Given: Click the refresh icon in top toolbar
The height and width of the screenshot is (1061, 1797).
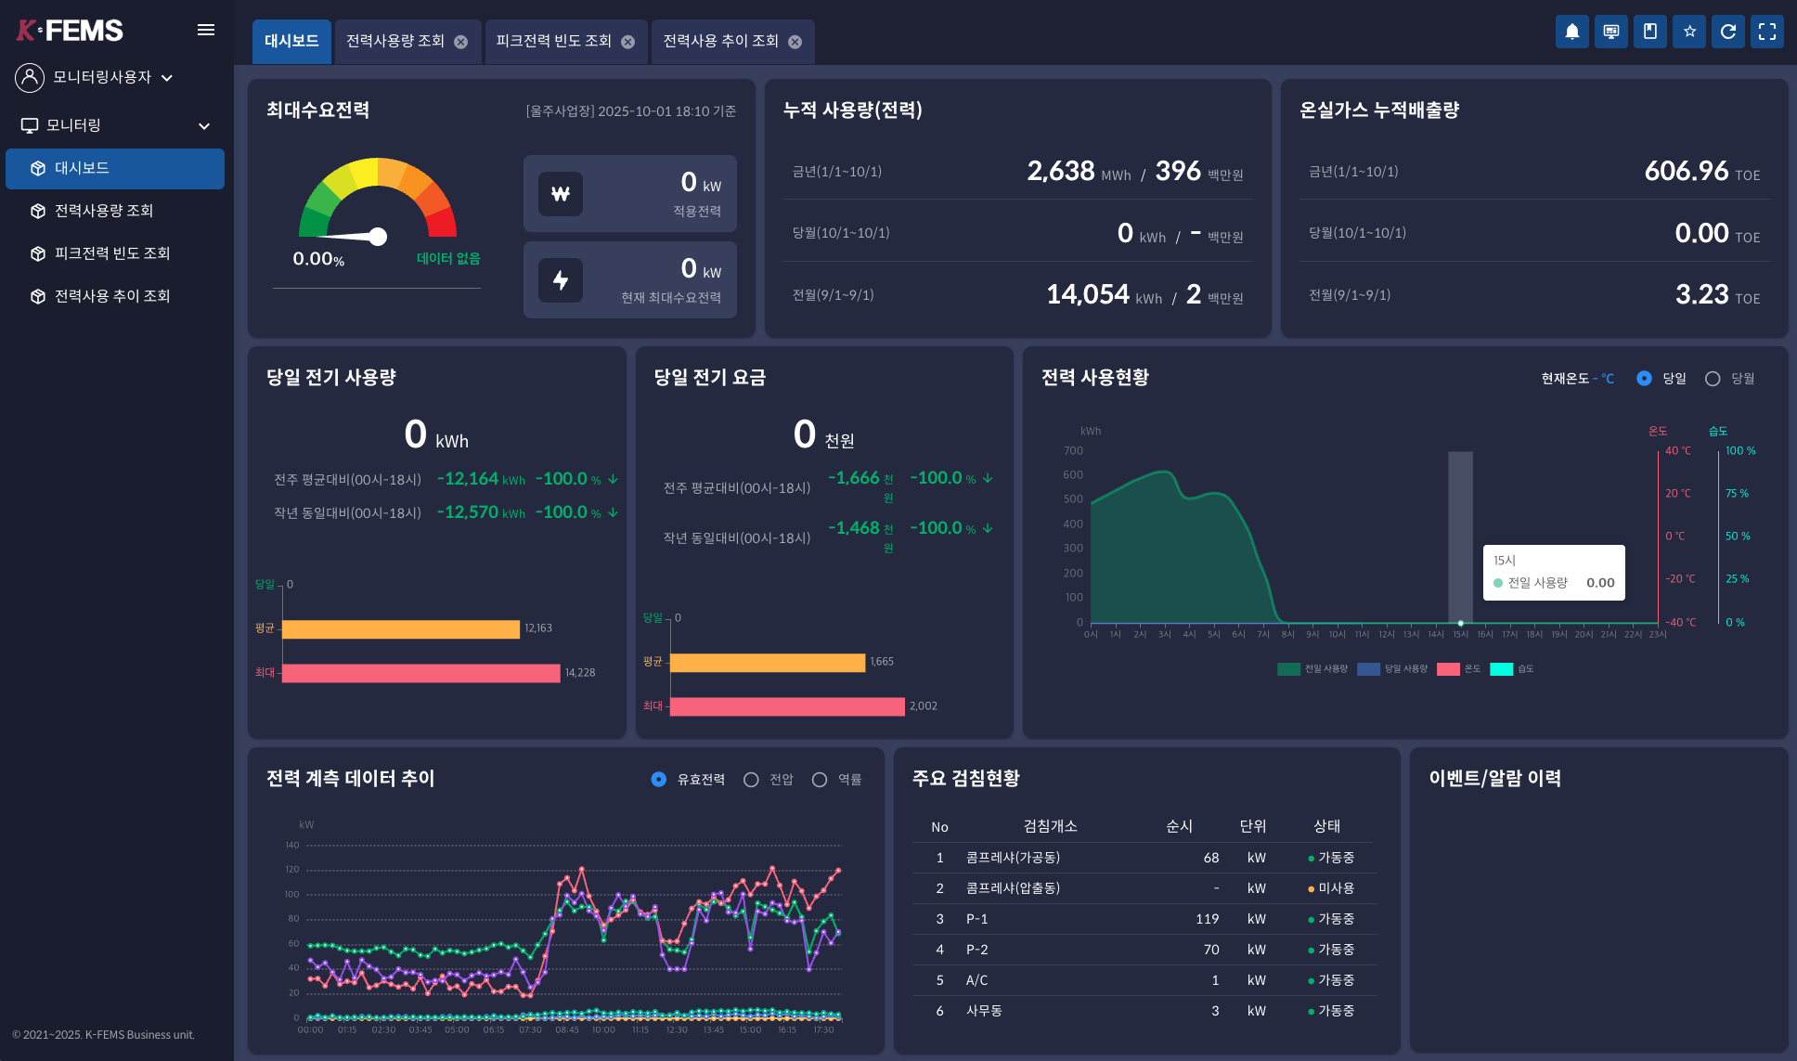Looking at the screenshot, I should coord(1728,32).
